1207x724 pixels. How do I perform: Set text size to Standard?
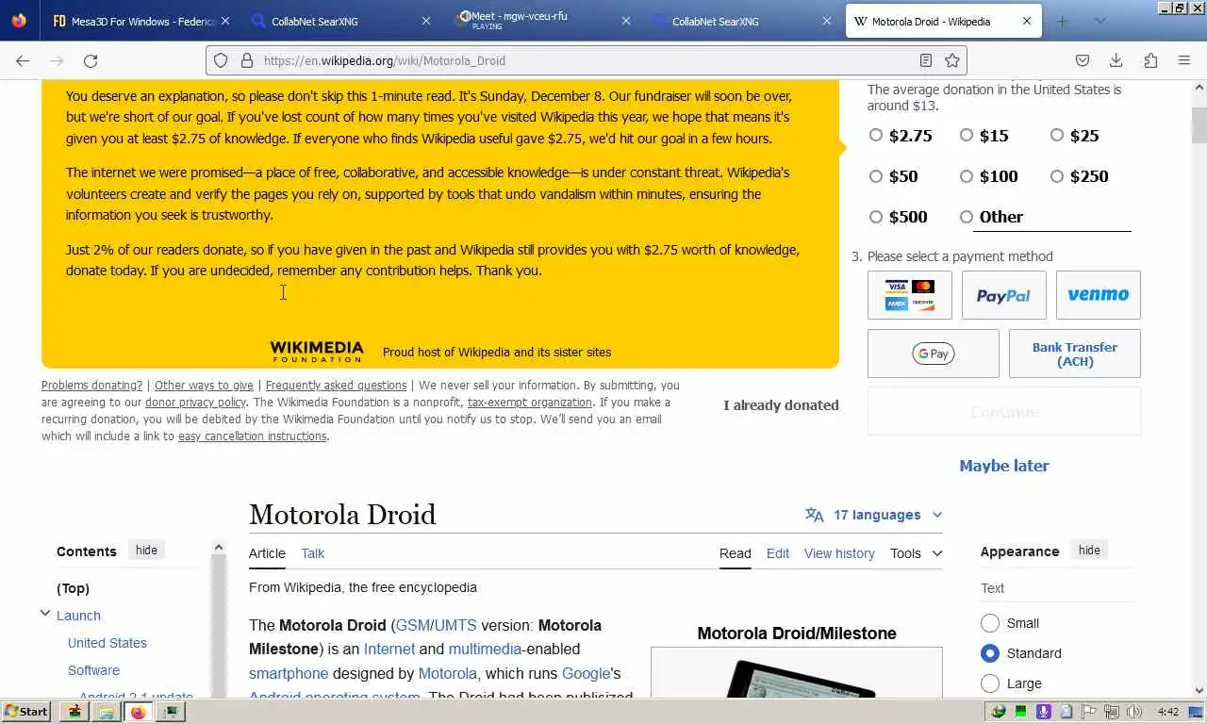990,653
